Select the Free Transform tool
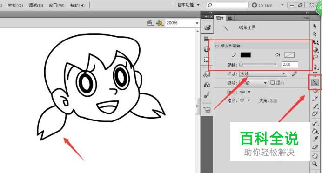The height and width of the screenshot is (173, 322). pyautogui.click(x=315, y=42)
